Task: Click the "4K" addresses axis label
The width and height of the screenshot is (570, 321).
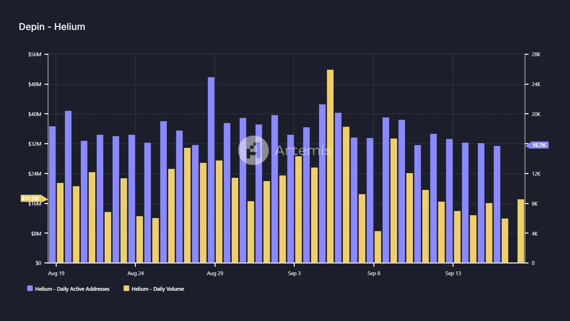Action: tap(535, 233)
